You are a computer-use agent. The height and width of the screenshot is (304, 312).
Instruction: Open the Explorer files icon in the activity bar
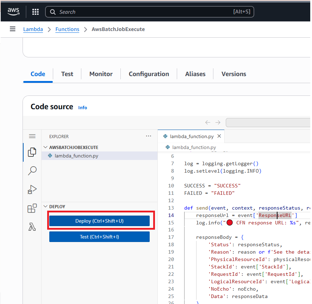coord(32,152)
